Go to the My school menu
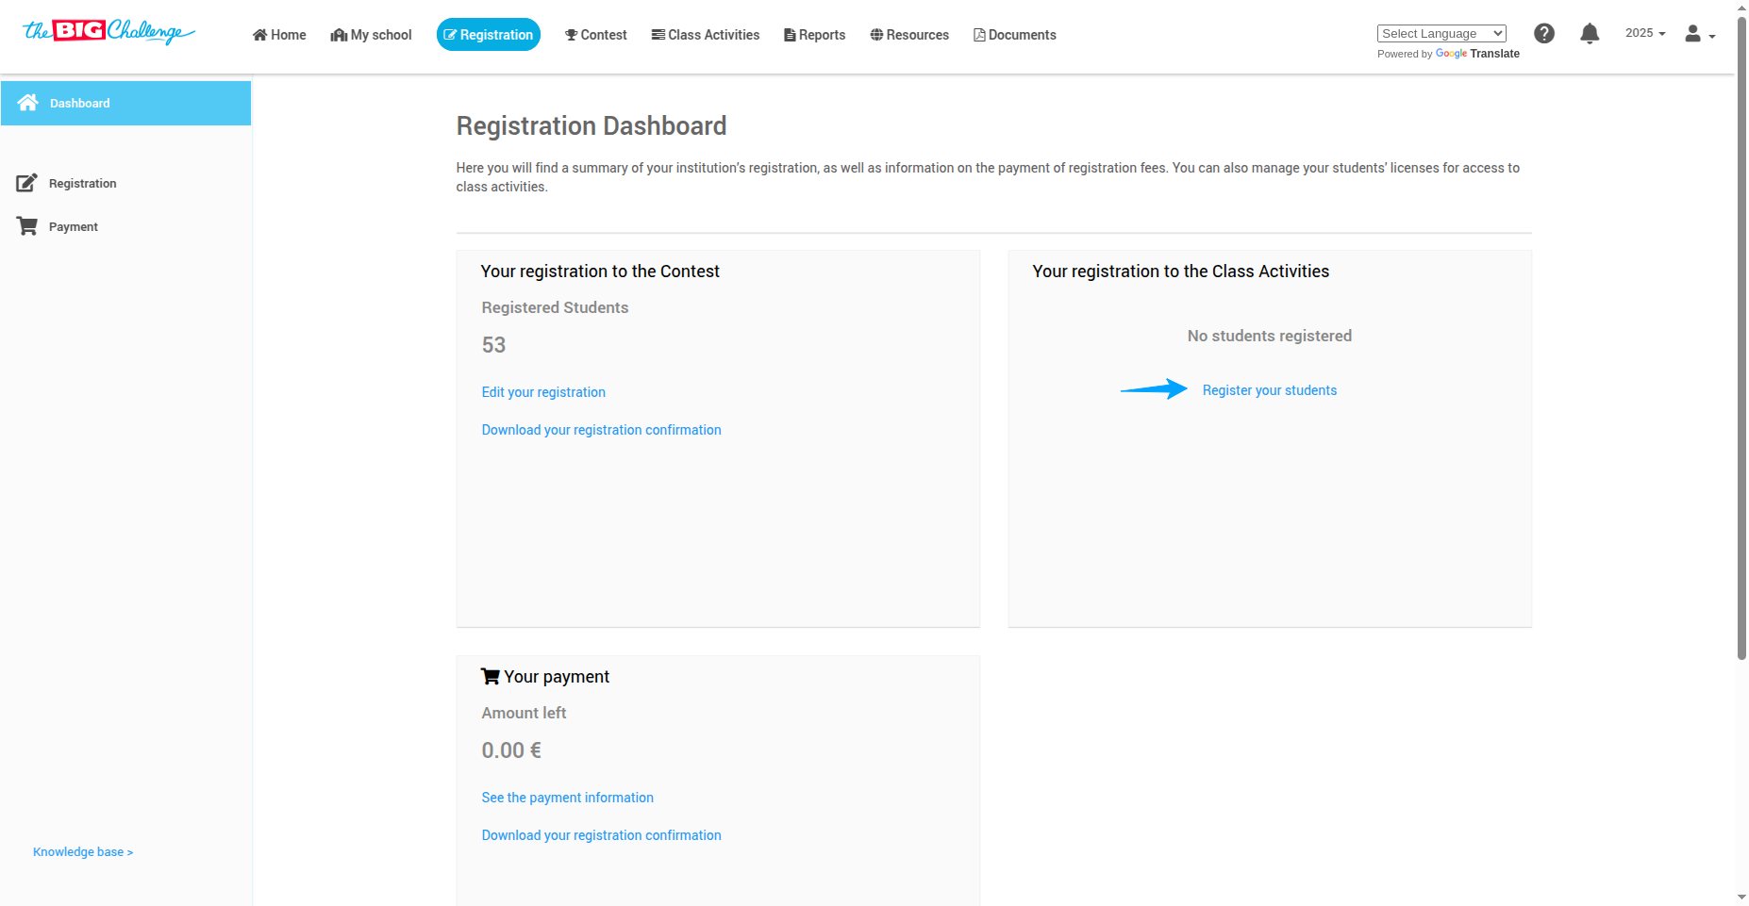 [372, 35]
